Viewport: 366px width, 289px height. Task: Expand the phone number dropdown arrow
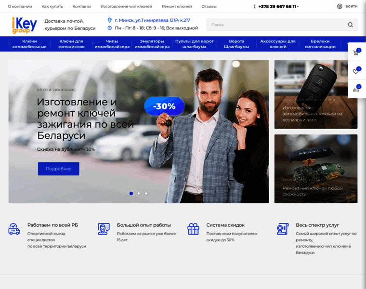point(298,7)
